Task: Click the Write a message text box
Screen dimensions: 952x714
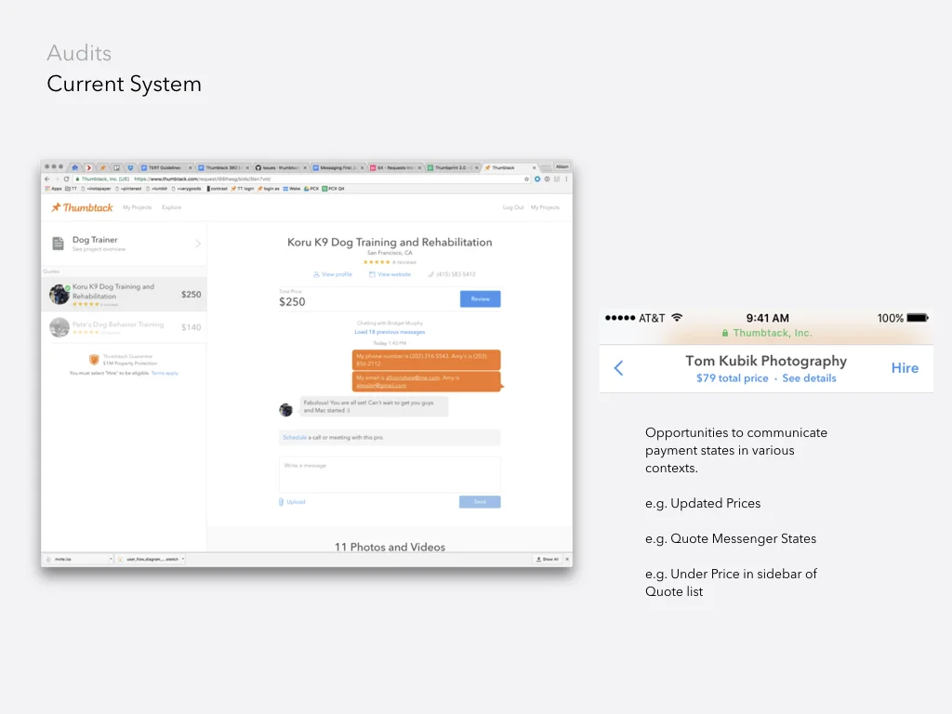Action: (390, 475)
